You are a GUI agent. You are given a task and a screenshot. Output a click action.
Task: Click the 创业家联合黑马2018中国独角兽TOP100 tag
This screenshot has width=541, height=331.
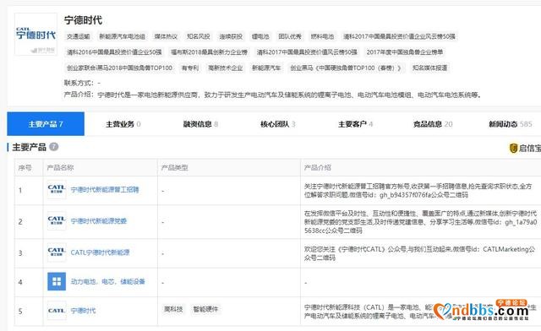click(x=119, y=68)
